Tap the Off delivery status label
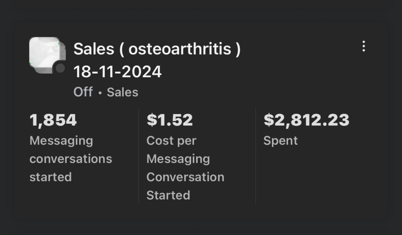402x235 pixels. 83,92
